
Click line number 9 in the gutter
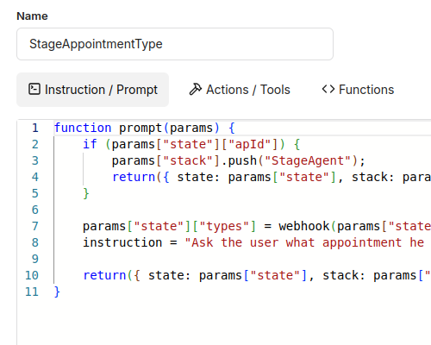point(35,259)
